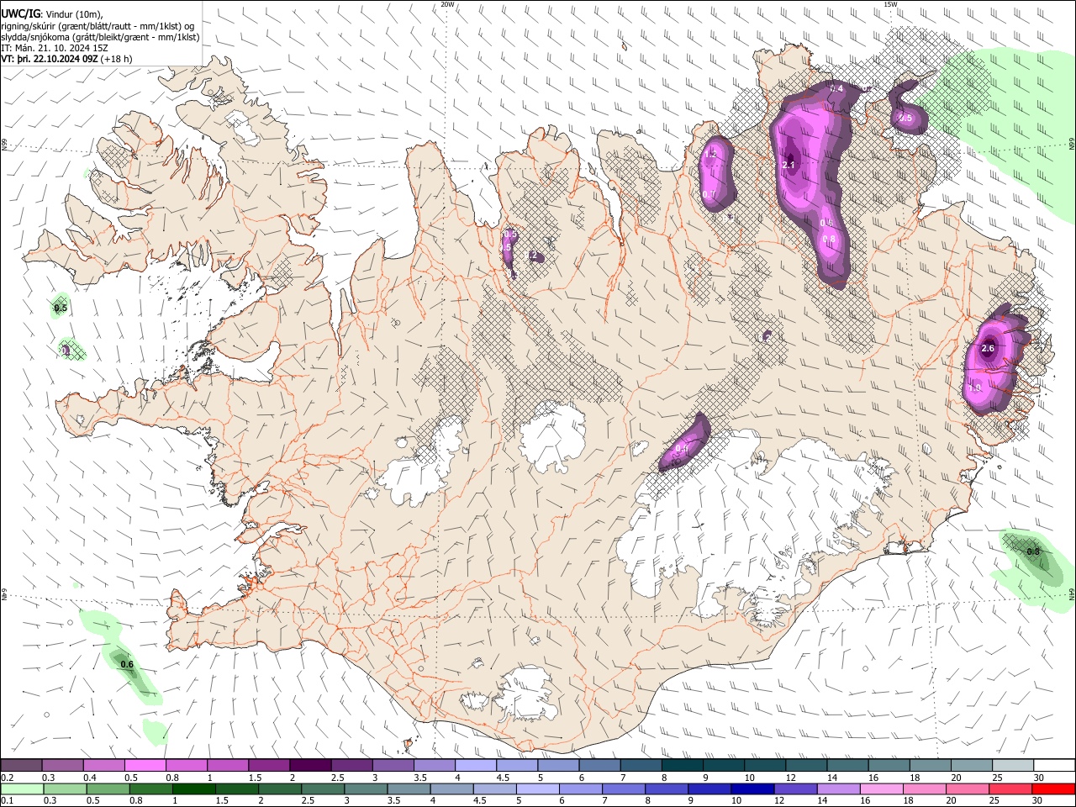1076x807 pixels.
Task: Click the 2.6 value in eastern snow blob
Action: pos(988,348)
